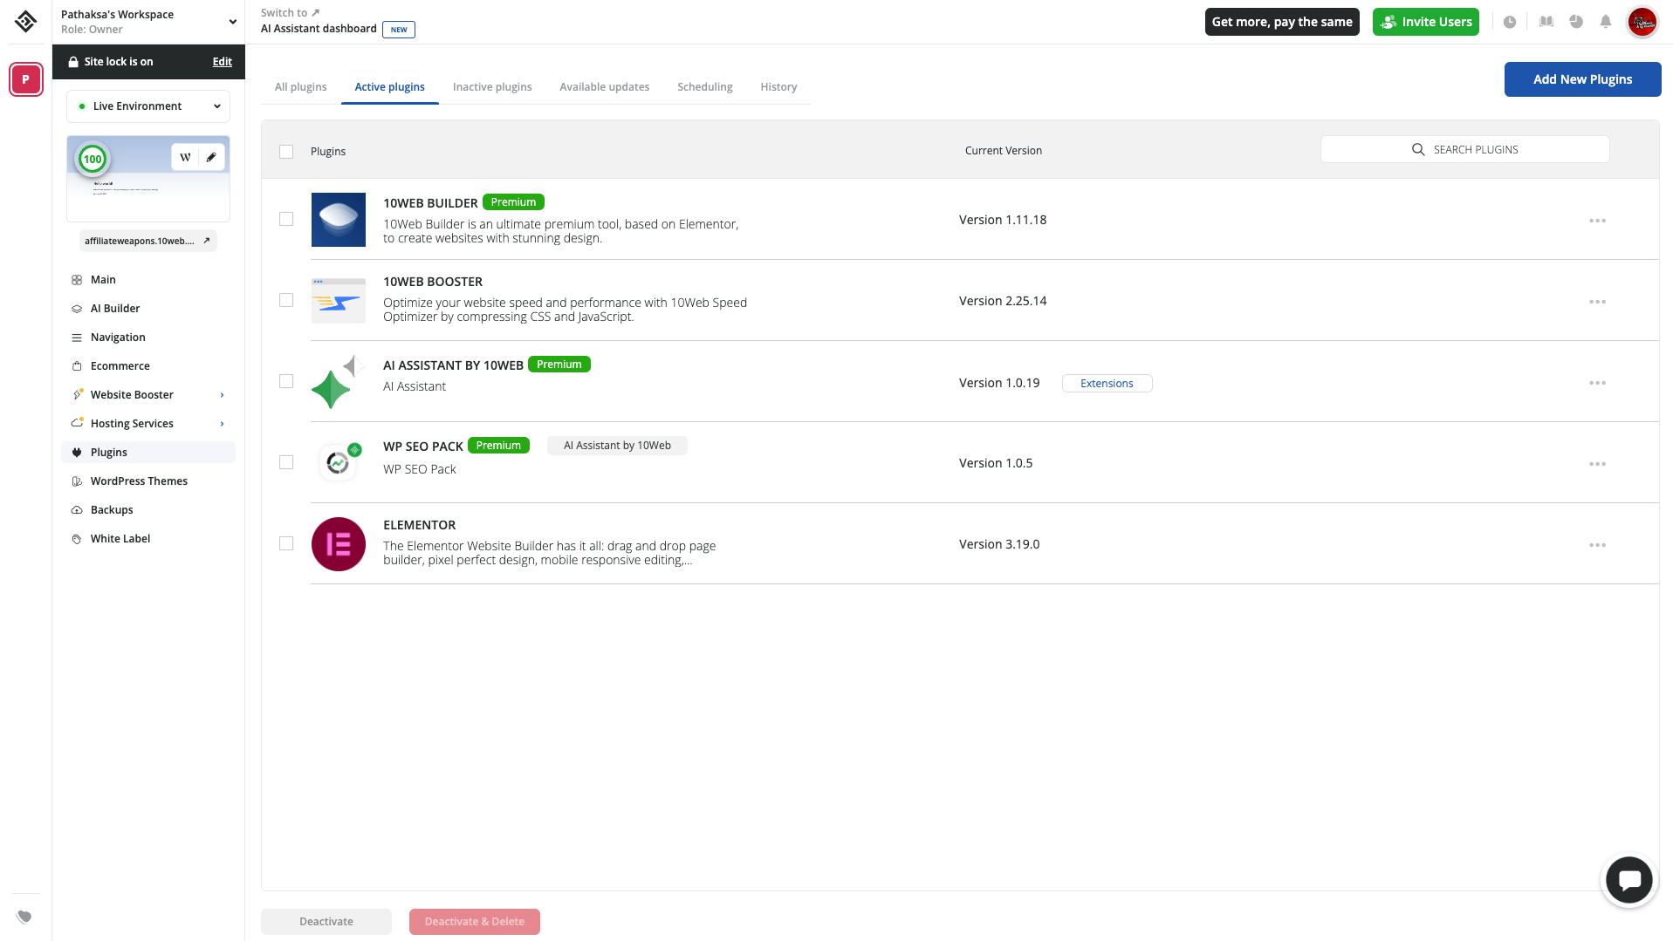The width and height of the screenshot is (1673, 941).
Task: Click the Extensions button for AI Assistant
Action: (1106, 384)
